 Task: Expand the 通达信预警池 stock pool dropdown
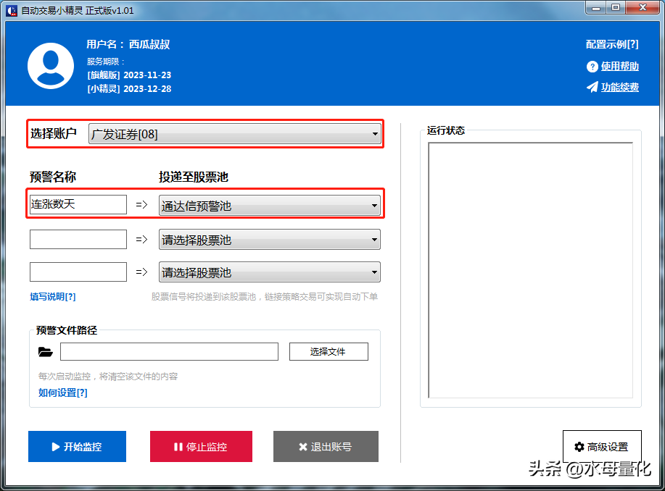click(x=269, y=206)
